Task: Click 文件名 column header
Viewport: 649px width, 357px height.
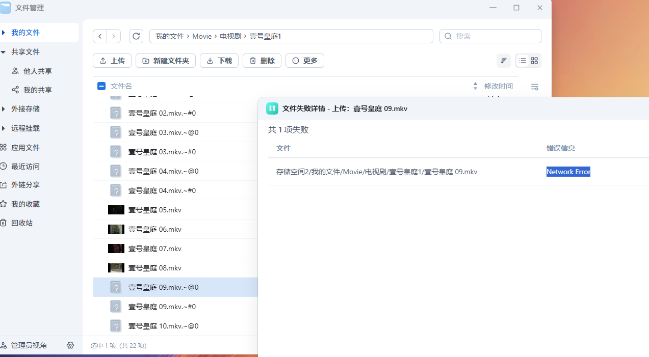Action: click(x=121, y=86)
